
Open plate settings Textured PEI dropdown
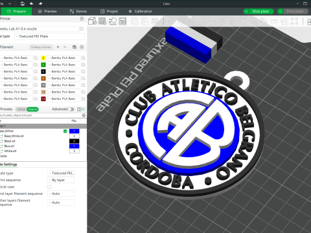[61, 173]
